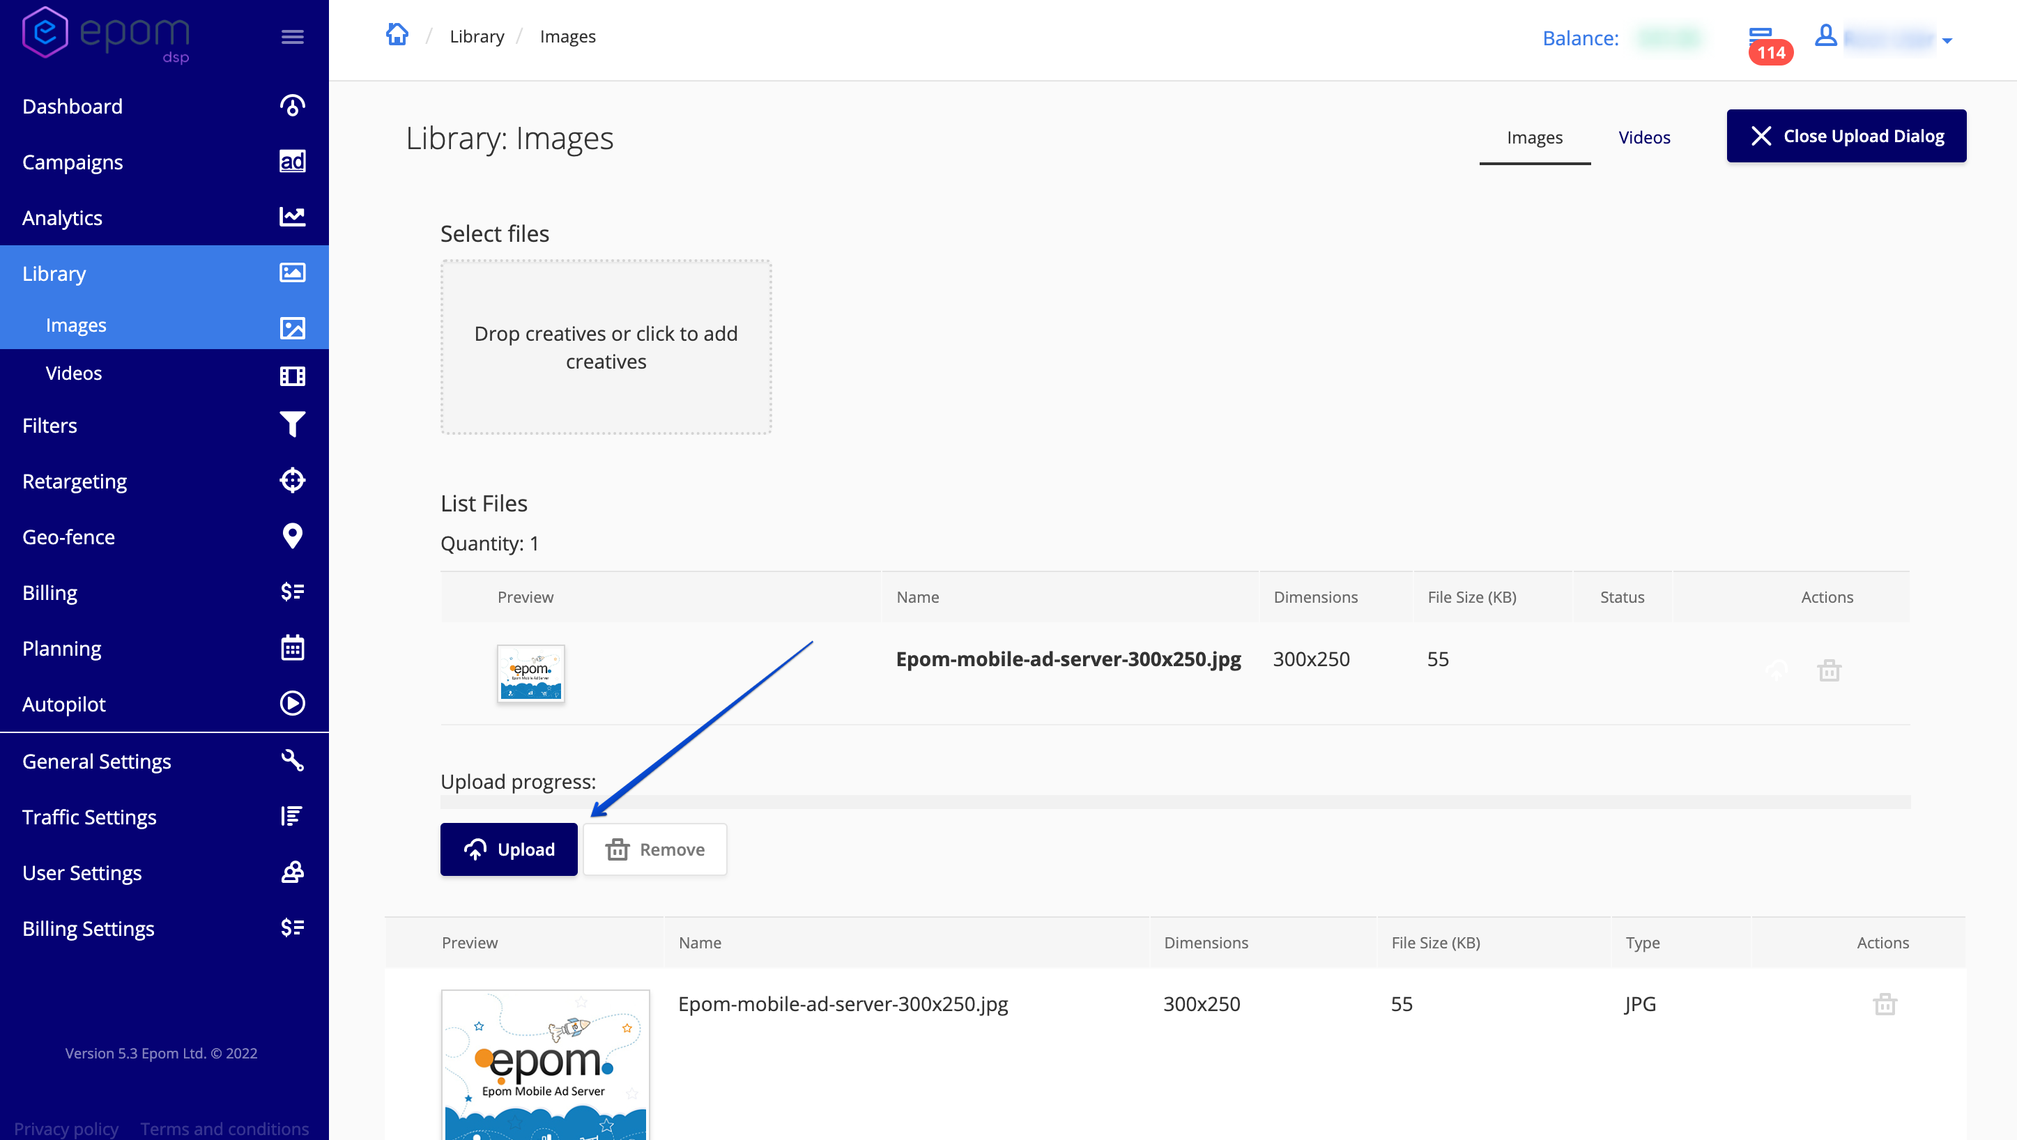
Task: Switch to the Videos tab
Action: click(1643, 138)
